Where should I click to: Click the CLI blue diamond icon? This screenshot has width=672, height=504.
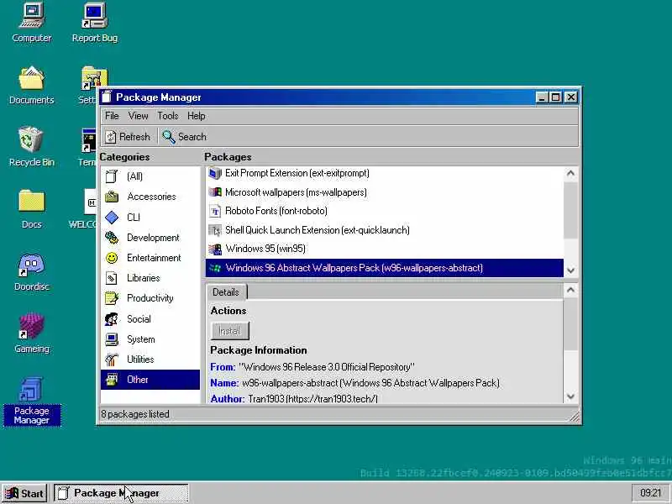pyautogui.click(x=112, y=218)
